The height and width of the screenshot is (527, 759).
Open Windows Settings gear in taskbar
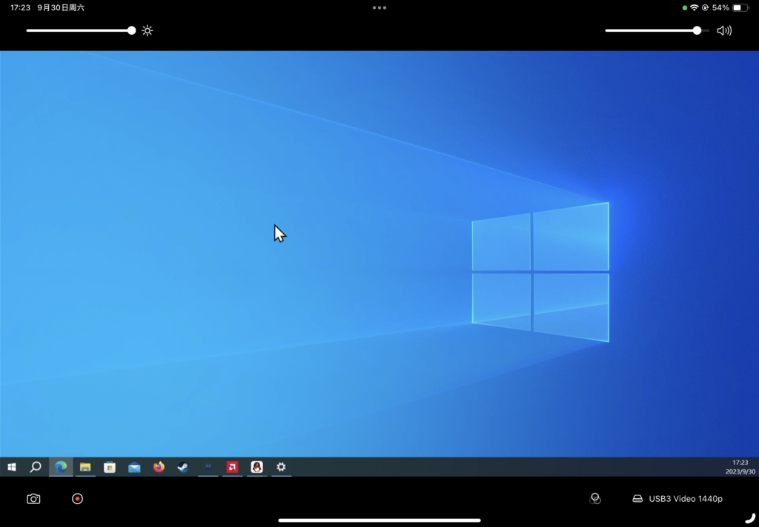[281, 467]
